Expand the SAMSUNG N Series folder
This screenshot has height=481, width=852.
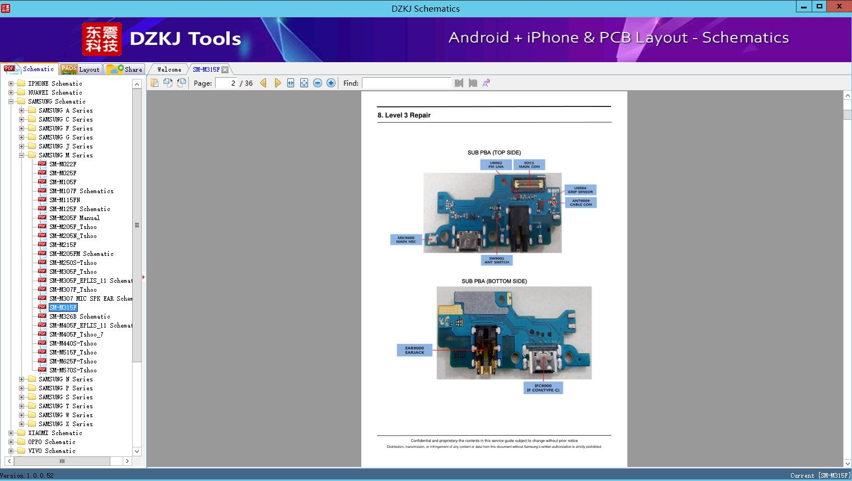click(x=21, y=379)
